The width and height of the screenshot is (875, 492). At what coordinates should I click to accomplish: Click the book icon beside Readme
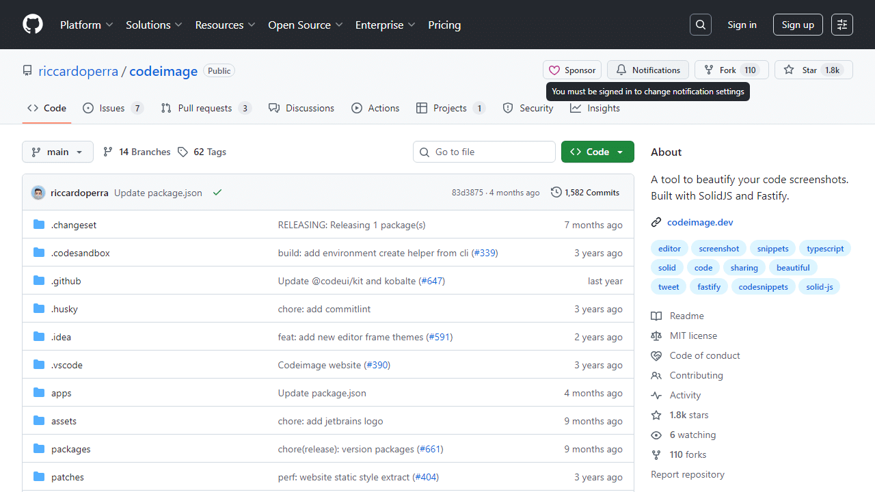pyautogui.click(x=656, y=316)
